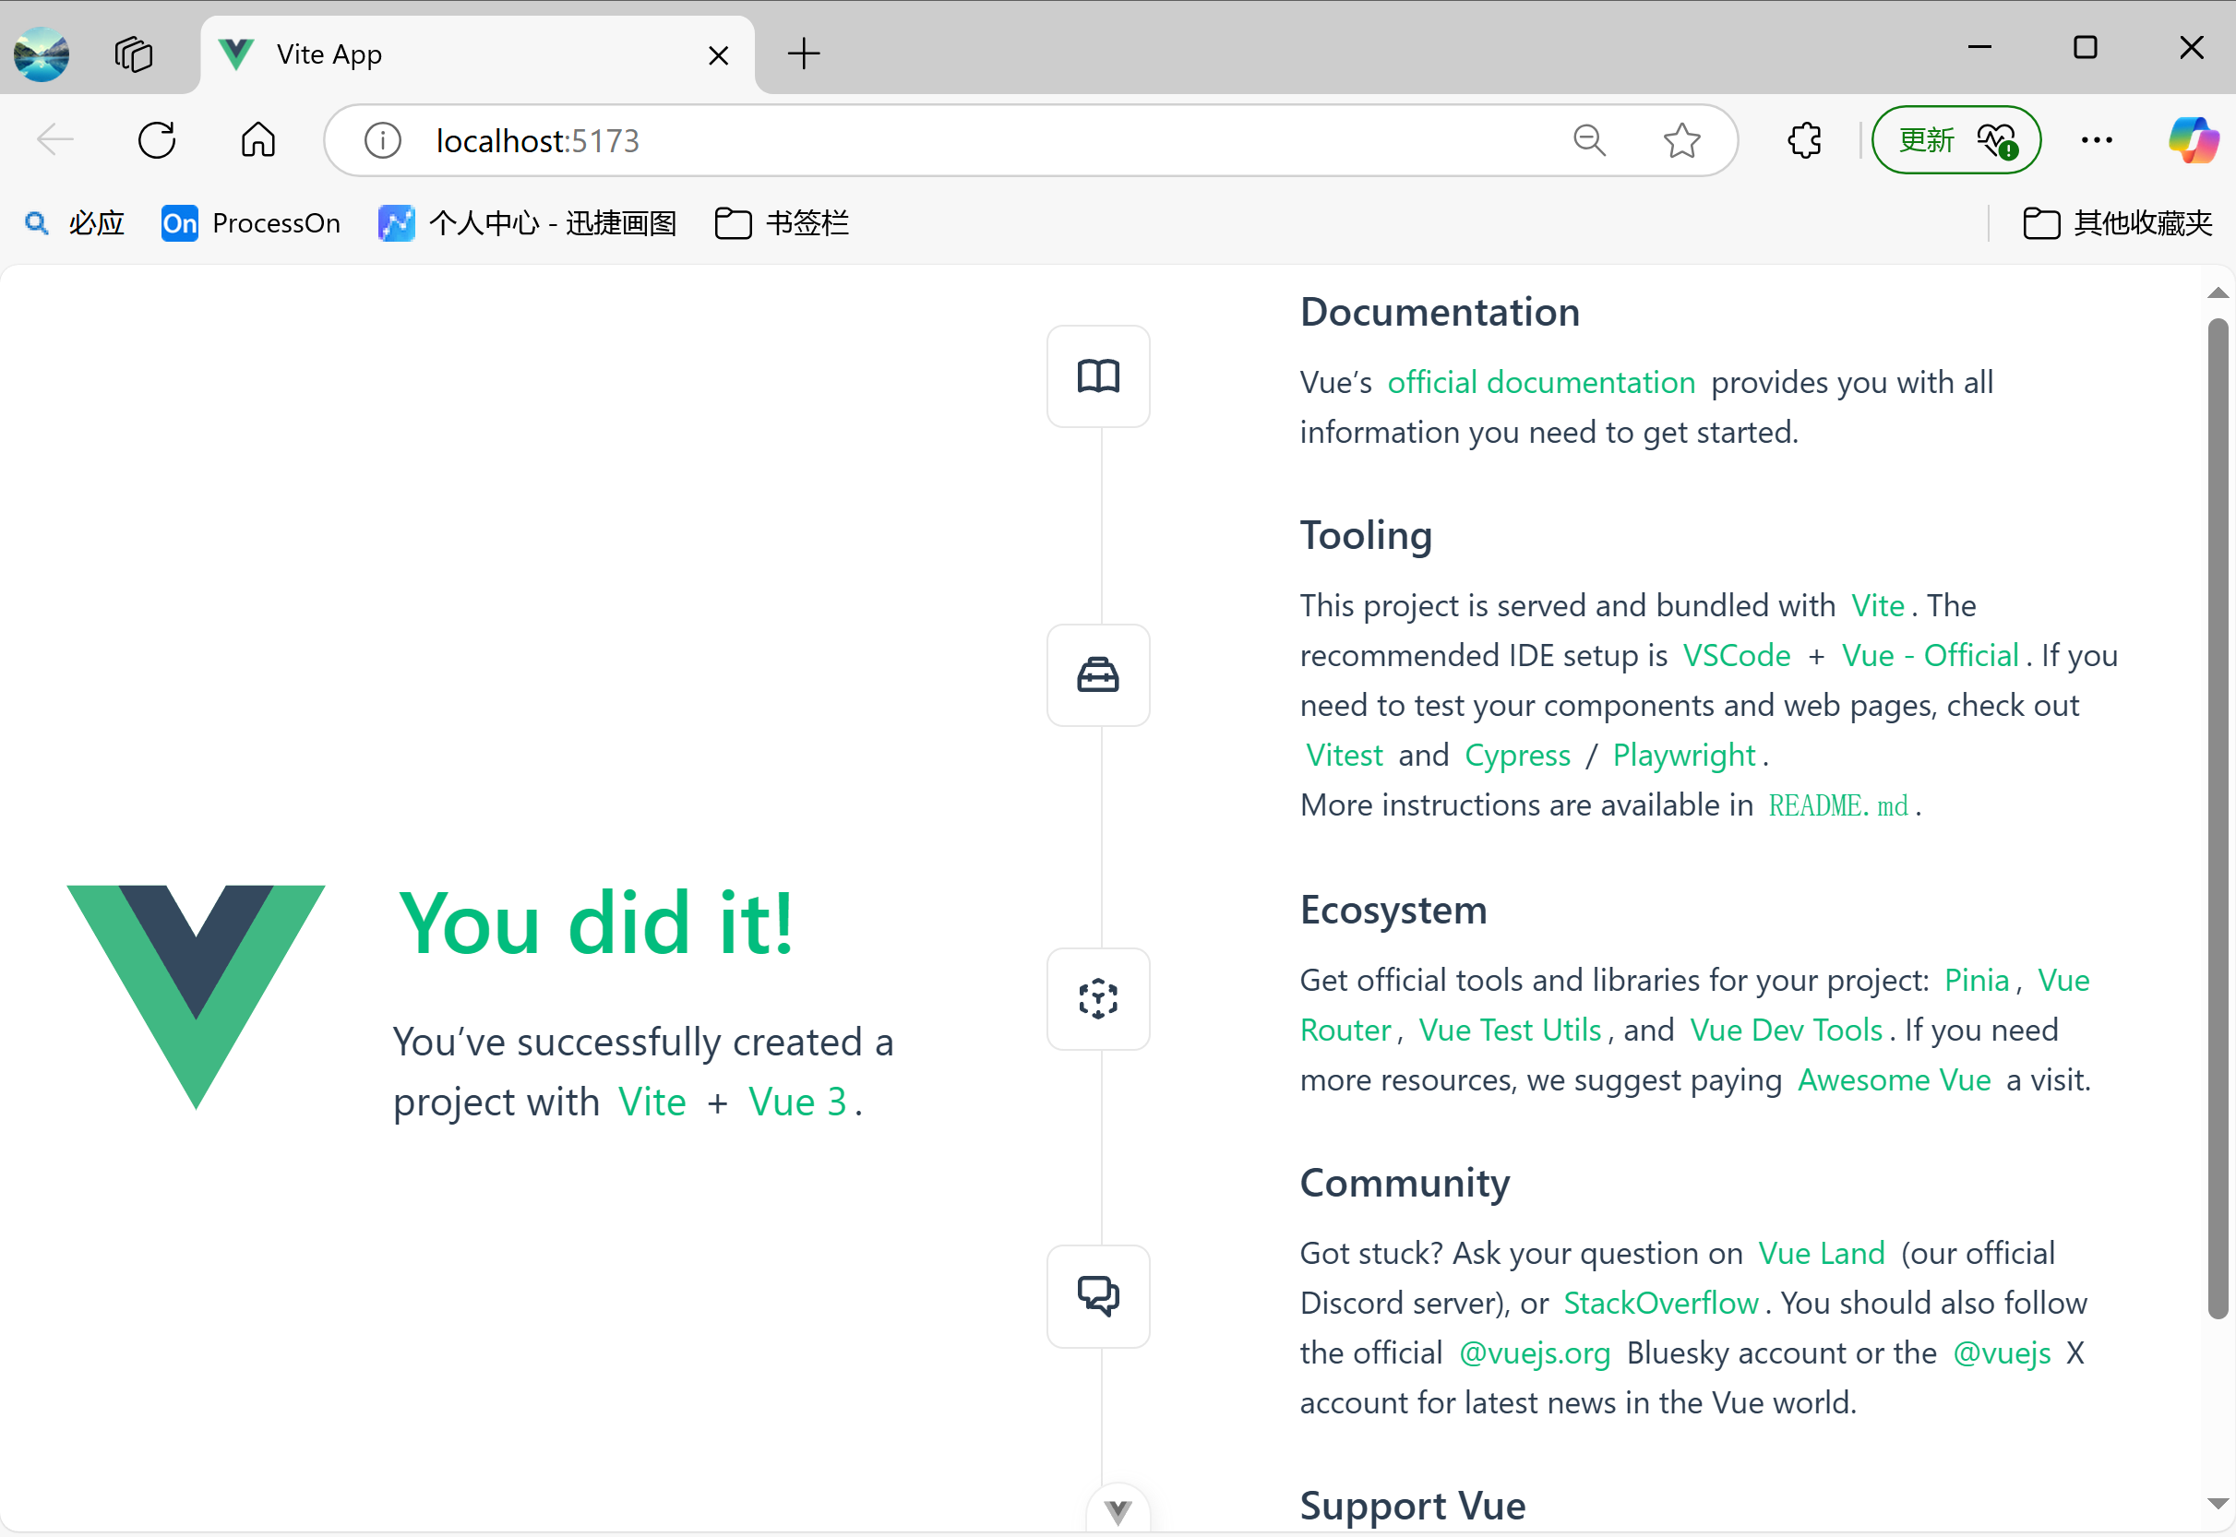Viewport: 2236px width, 1537px height.
Task: Open a new browser tab
Action: click(x=803, y=54)
